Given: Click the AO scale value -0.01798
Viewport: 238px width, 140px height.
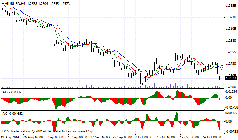Looking at the screenshot, I should 231,107.
